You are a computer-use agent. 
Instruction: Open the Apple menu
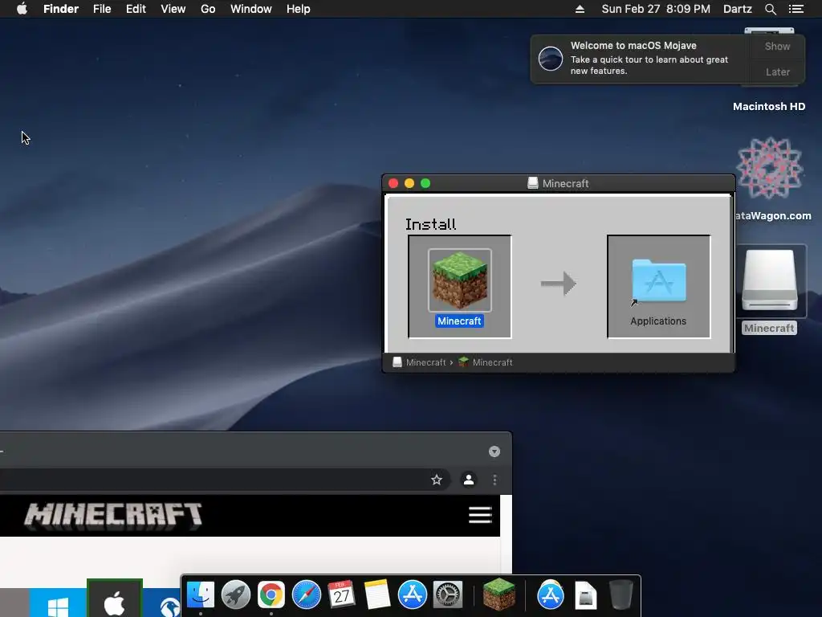(x=22, y=9)
